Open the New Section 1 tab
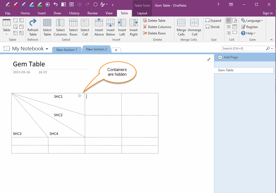The image size is (276, 193). (67, 50)
